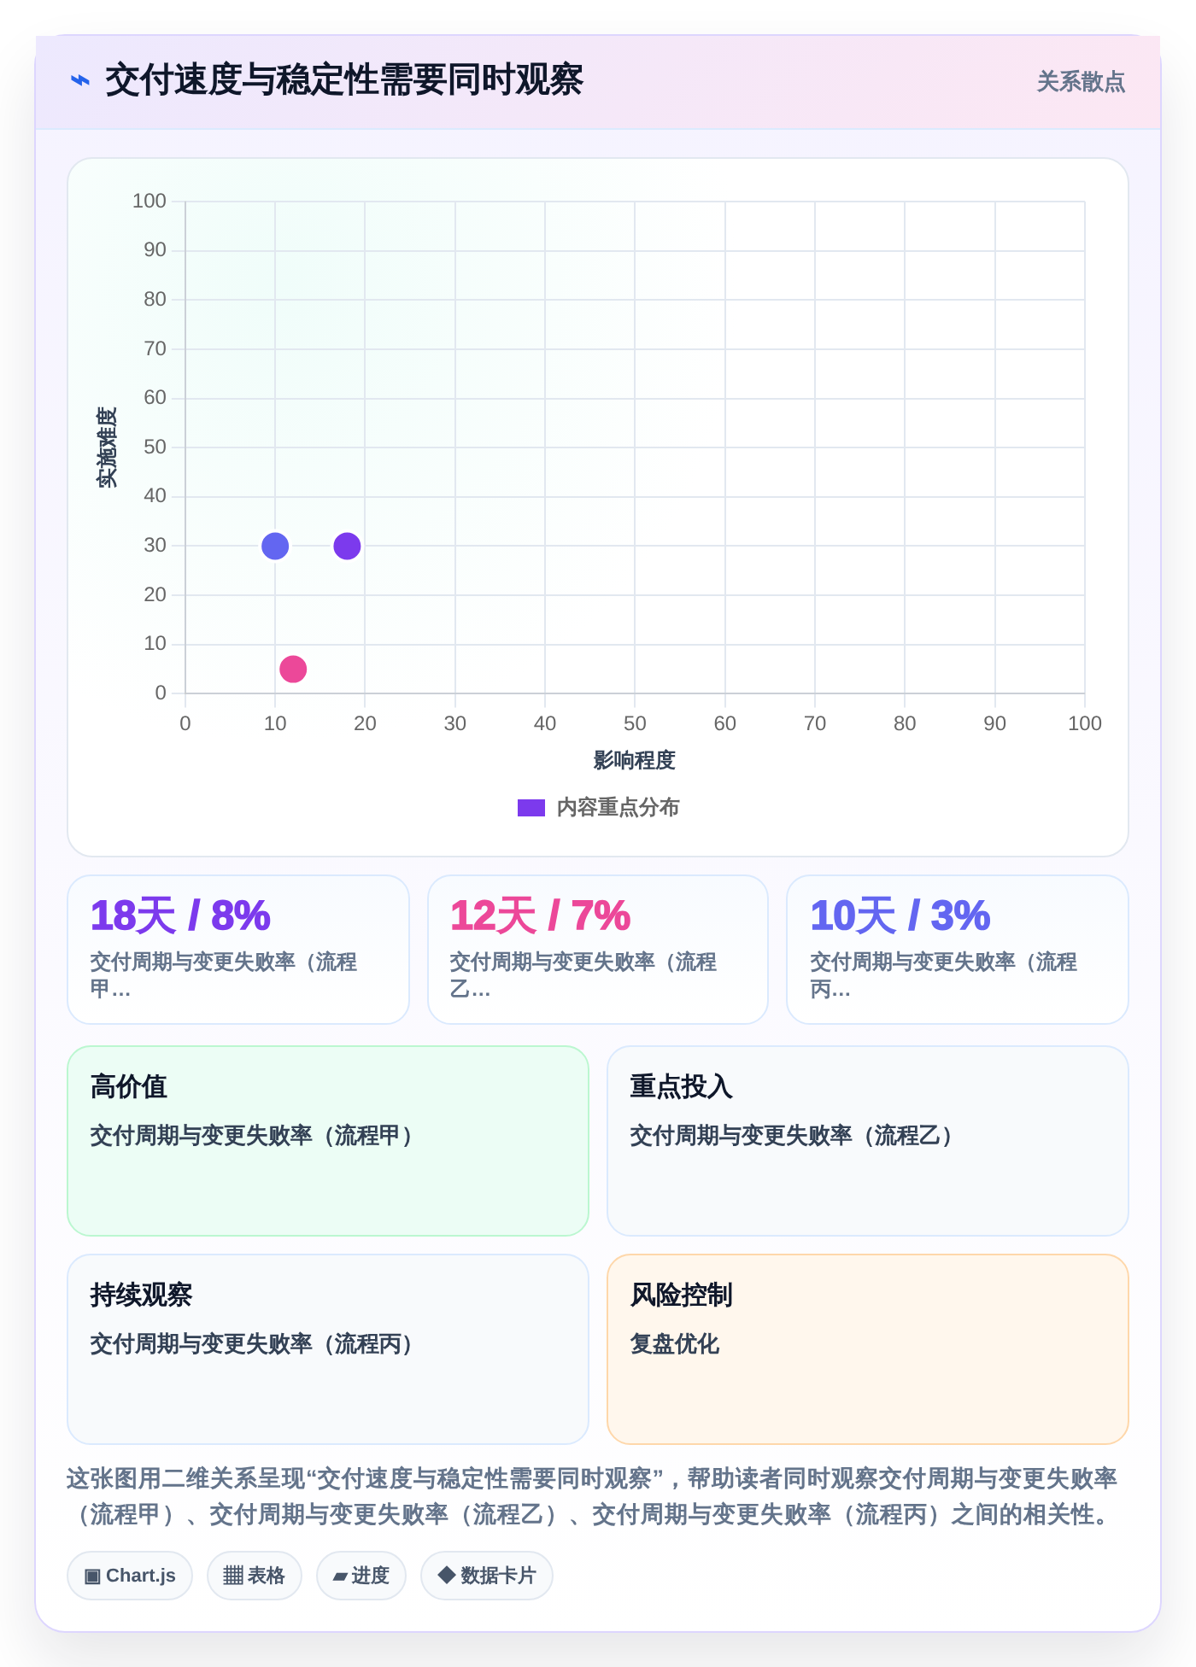Click the 内容重点分布 legend label
Screen dimensions: 1196x1667
[x=618, y=808]
